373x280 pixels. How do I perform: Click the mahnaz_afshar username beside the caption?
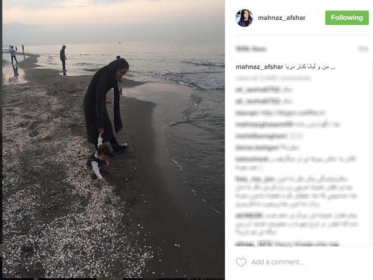pyautogui.click(x=259, y=67)
